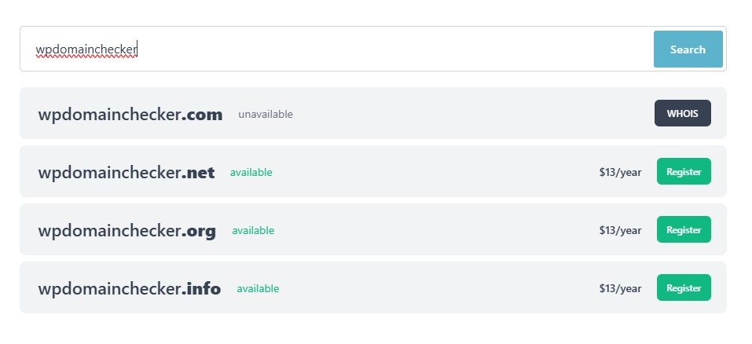
Task: Click the Search button
Action: (x=688, y=49)
